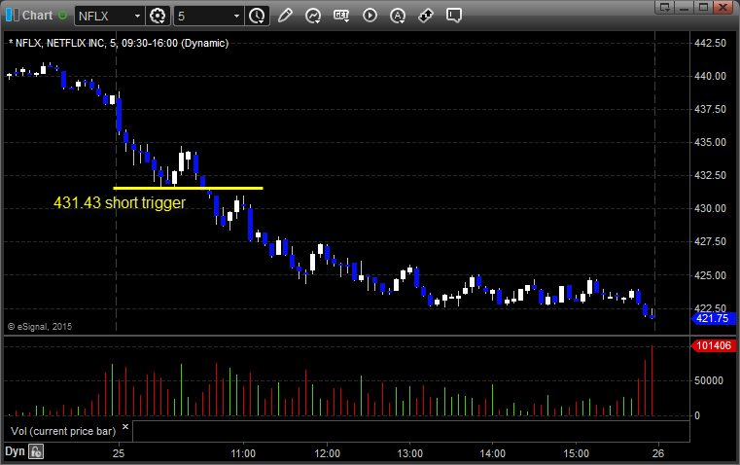Click the 50000 volume axis label
Image resolution: width=740 pixels, height=465 pixels.
(x=708, y=380)
